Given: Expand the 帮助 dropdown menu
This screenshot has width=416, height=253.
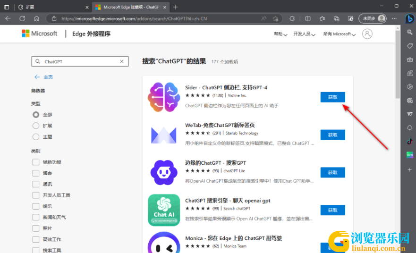Looking at the screenshot, I should pos(280,34).
